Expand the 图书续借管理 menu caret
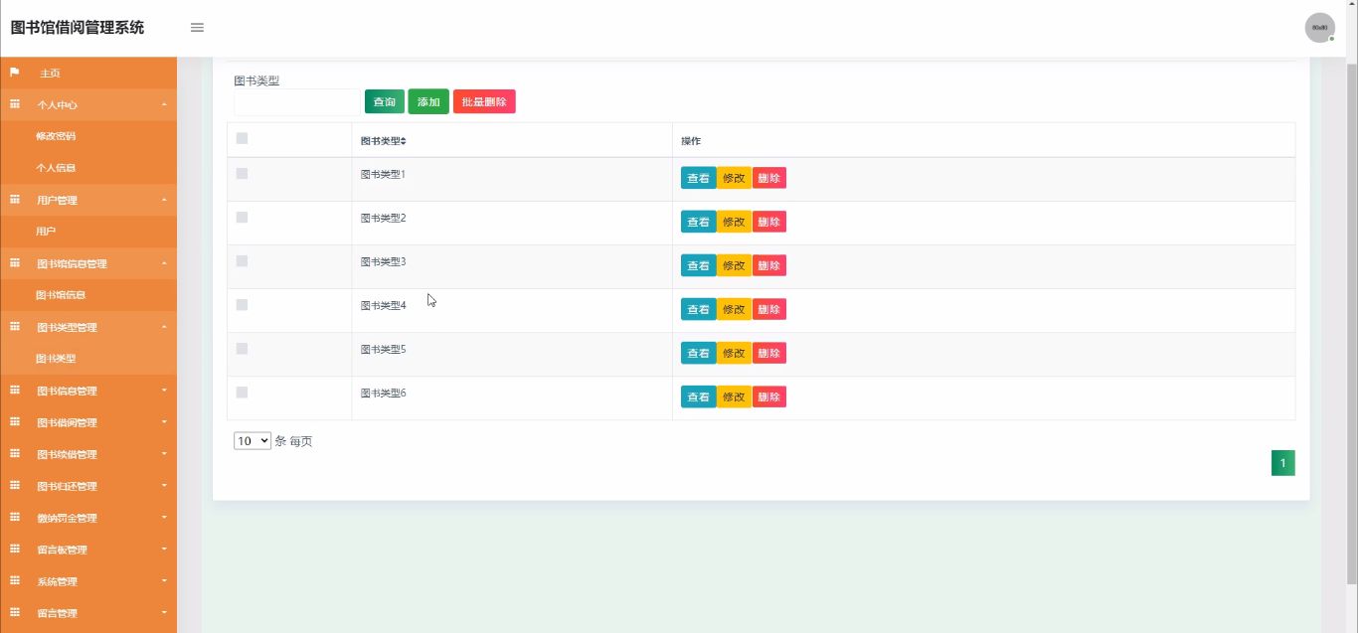1358x633 pixels. point(164,454)
